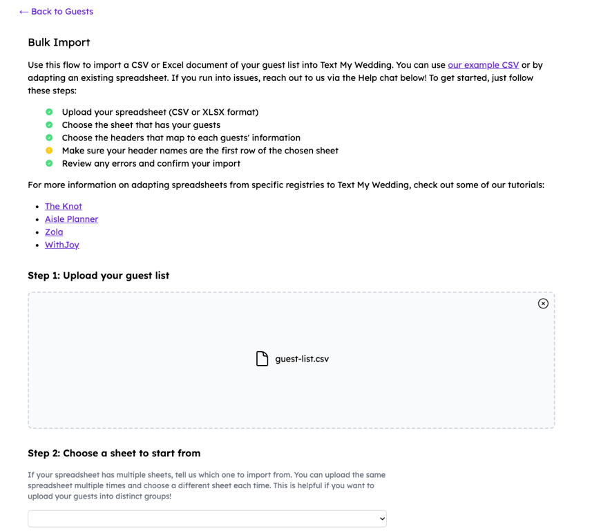
Task: Open the Zola tutorial link
Action: (x=54, y=232)
